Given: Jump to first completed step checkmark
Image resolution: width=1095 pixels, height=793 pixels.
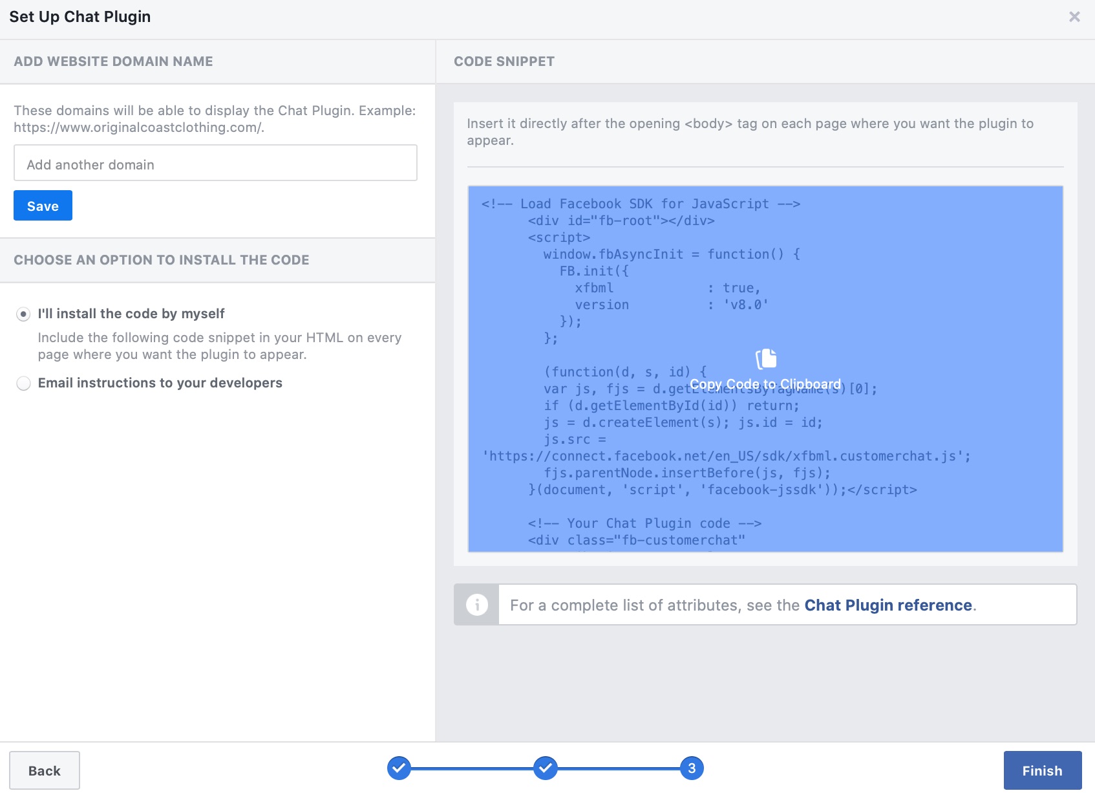Looking at the screenshot, I should pos(399,768).
